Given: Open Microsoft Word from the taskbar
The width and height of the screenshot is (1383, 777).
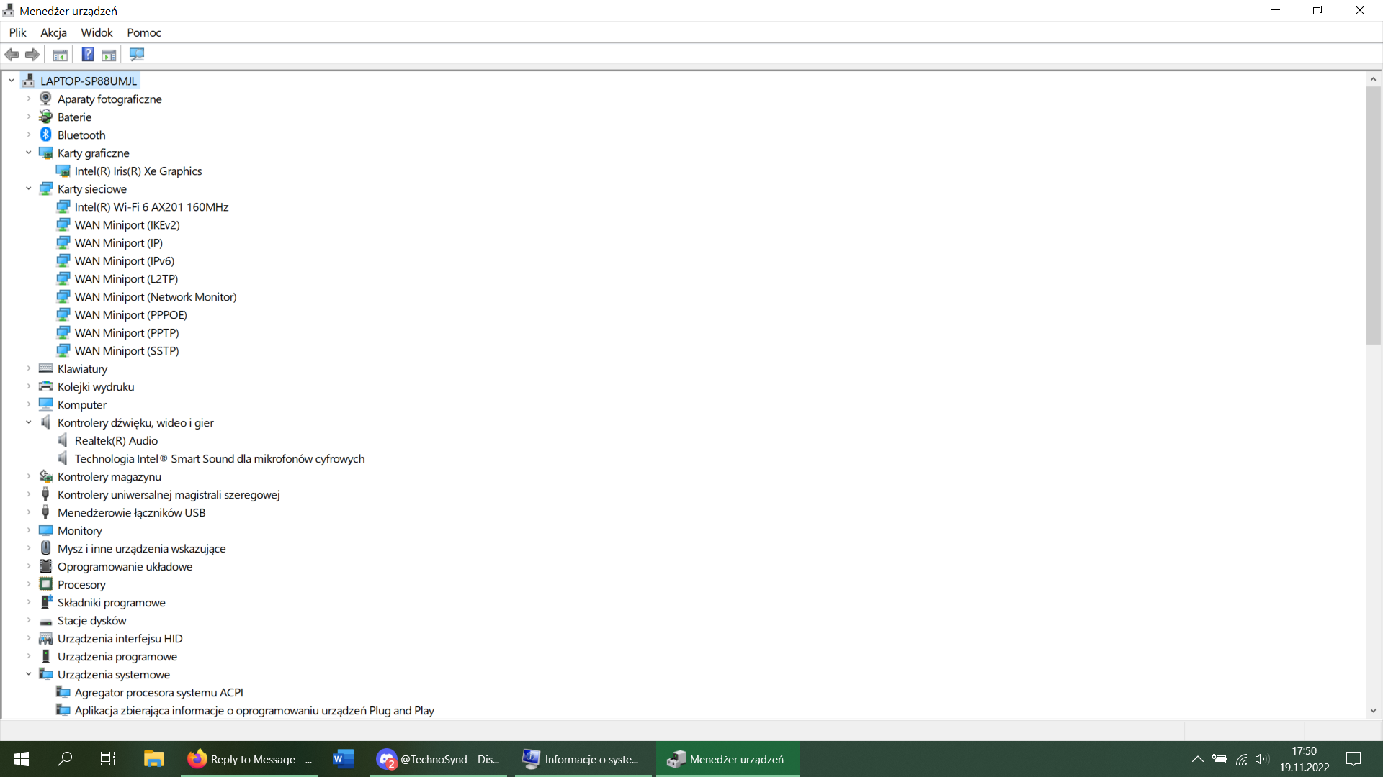Looking at the screenshot, I should click(342, 759).
